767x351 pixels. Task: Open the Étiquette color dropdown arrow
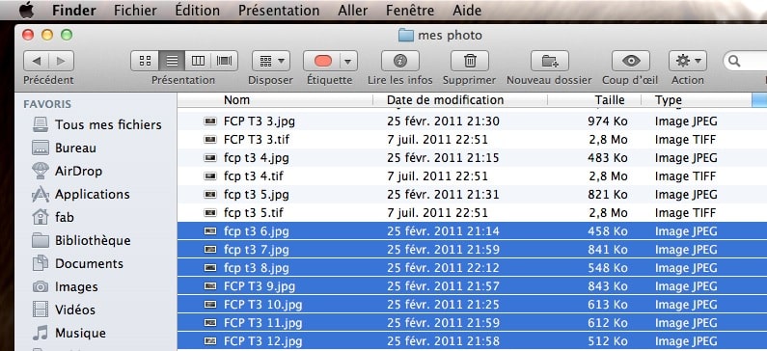coord(349,61)
